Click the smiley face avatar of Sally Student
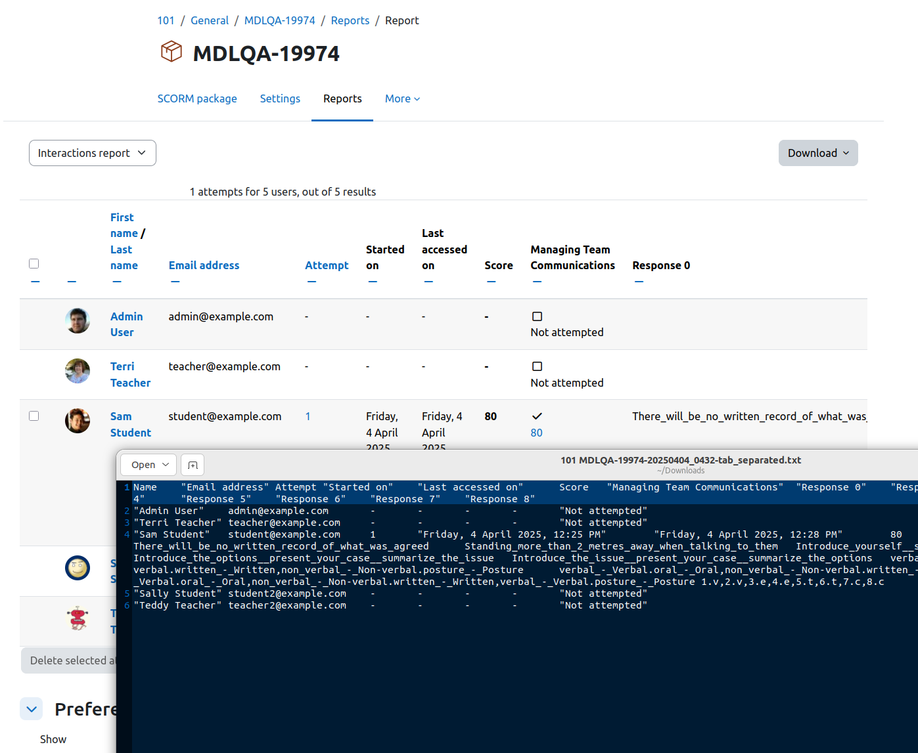The image size is (918, 753). point(78,567)
